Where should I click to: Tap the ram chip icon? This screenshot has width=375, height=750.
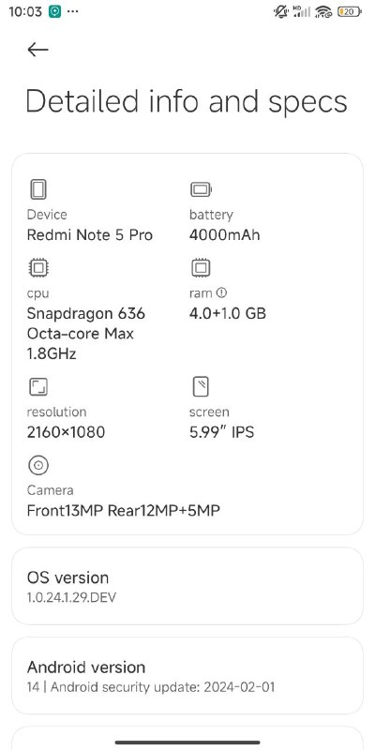click(x=201, y=268)
